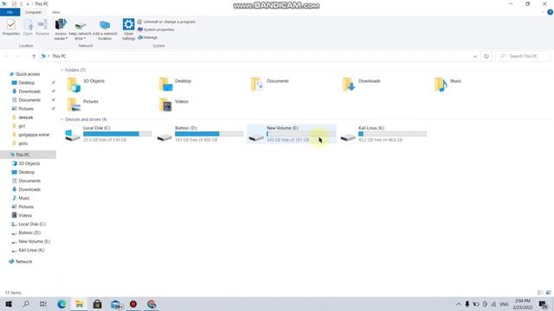Image resolution: width=554 pixels, height=311 pixels.
Task: Open the File ribbon tab
Action: tap(10, 12)
